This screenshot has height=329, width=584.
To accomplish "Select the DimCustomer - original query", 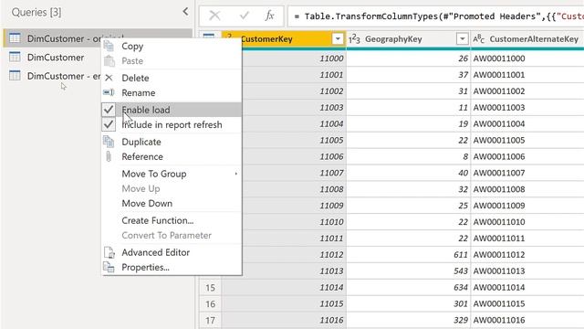I will pos(98,38).
